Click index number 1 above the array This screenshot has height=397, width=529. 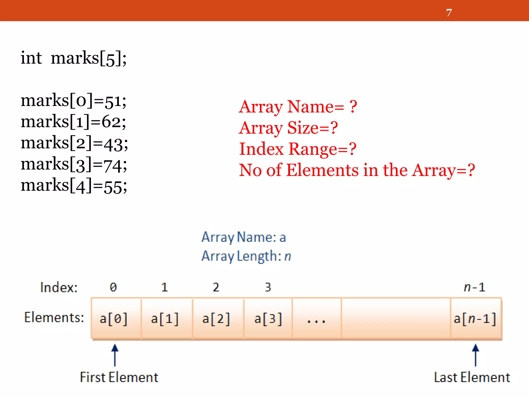pyautogui.click(x=164, y=287)
